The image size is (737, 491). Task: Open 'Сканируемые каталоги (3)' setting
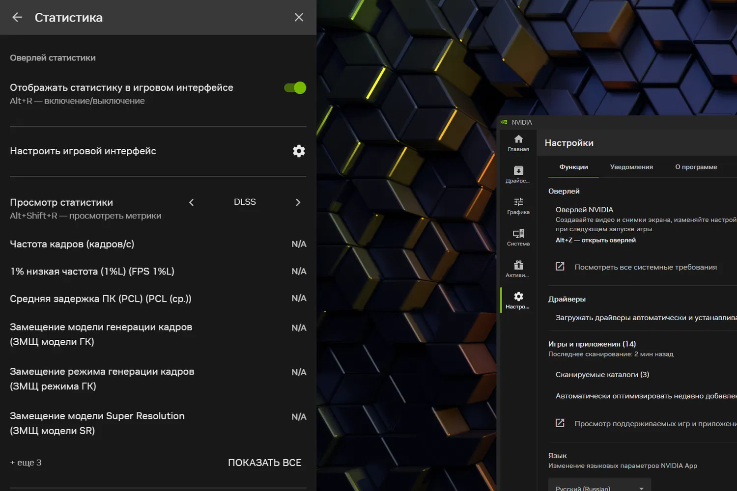coord(602,375)
